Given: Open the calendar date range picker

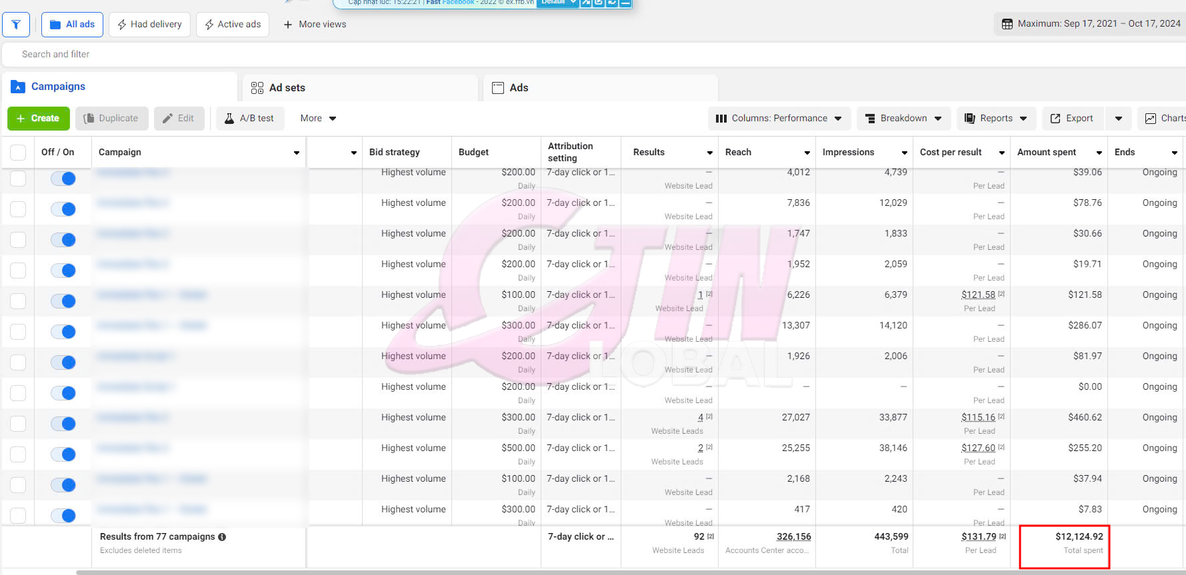Looking at the screenshot, I should click(1091, 24).
